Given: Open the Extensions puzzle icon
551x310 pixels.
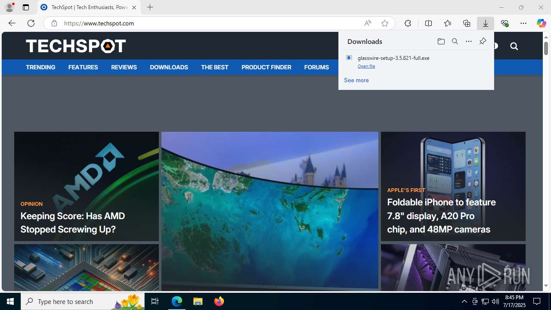Looking at the screenshot, I should point(408,23).
